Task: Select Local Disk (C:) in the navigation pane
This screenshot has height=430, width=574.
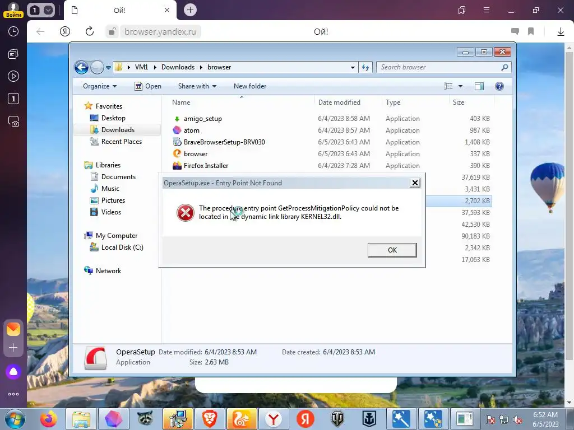Action: (122, 247)
